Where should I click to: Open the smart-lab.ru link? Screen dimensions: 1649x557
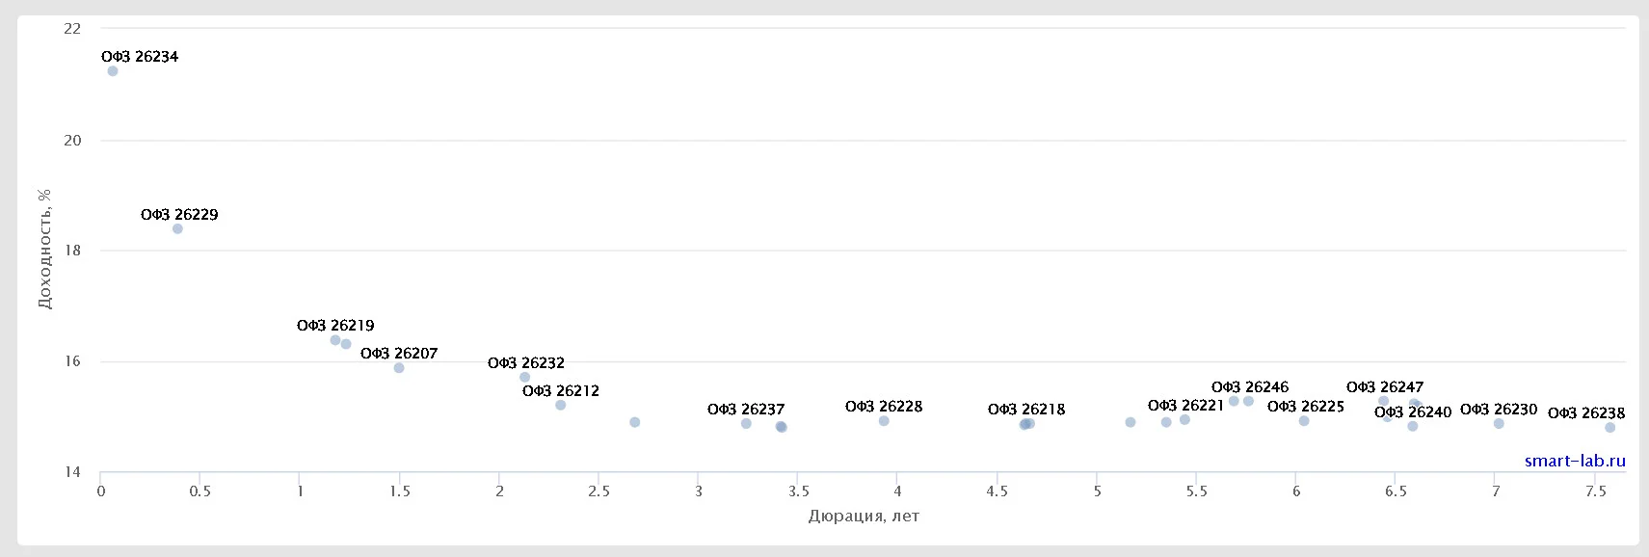[x=1575, y=461]
